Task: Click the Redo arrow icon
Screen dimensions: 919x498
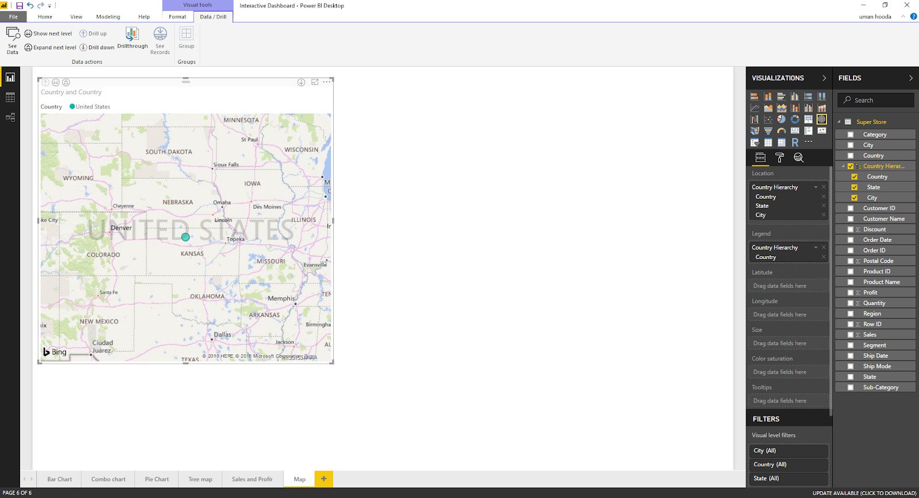Action: (40, 6)
